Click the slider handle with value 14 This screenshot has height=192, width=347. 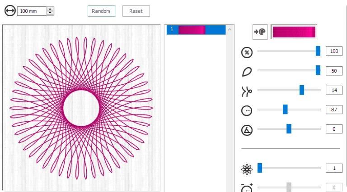tap(302, 90)
